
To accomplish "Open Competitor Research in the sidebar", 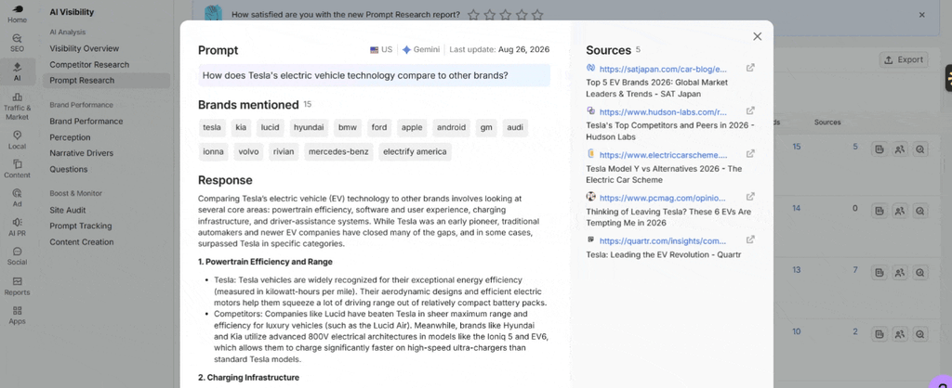I will [89, 64].
